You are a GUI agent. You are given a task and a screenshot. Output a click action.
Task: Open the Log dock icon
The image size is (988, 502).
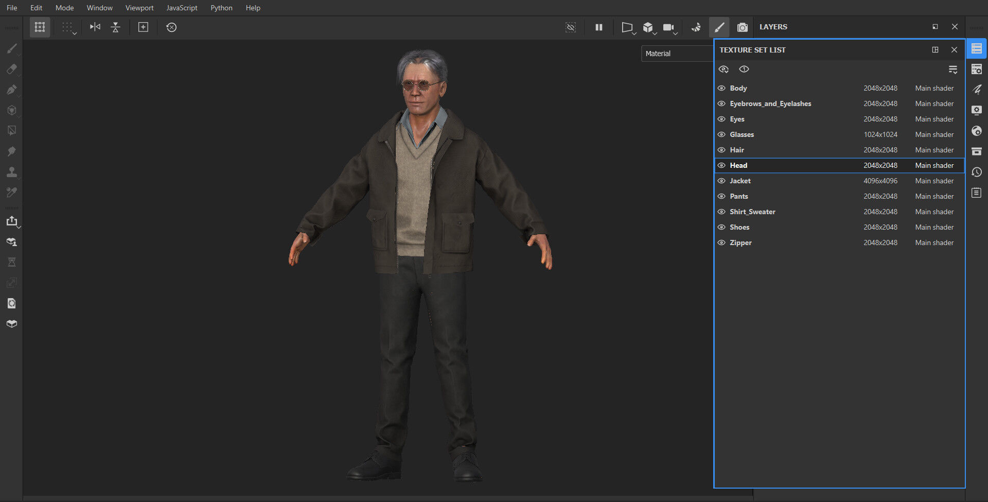[977, 193]
